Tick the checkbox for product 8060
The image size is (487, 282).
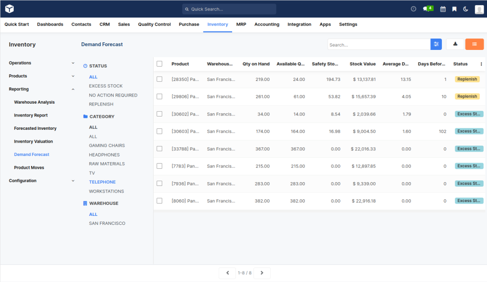coord(159,201)
